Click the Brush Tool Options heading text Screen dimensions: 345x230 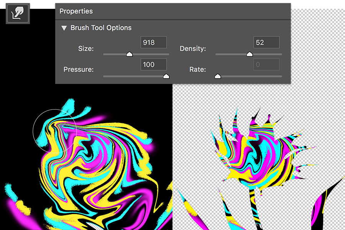coord(101,28)
